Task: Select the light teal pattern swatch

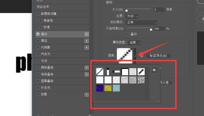Action: (x=116, y=88)
